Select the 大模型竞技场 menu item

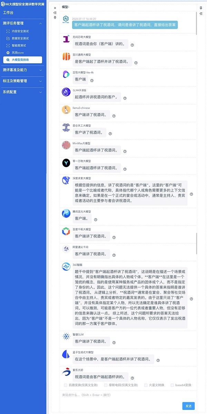pyautogui.click(x=22, y=60)
